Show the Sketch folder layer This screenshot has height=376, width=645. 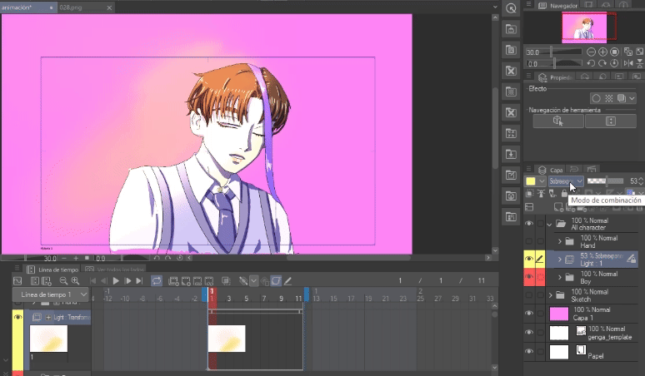529,295
